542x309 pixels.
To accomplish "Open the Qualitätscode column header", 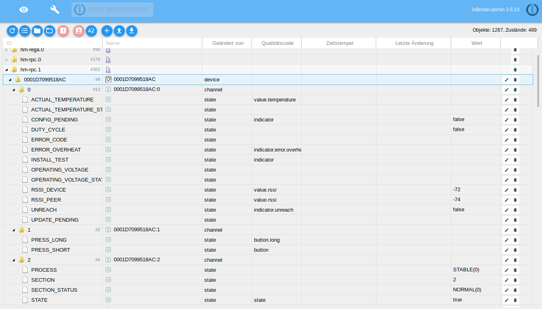I will point(277,43).
